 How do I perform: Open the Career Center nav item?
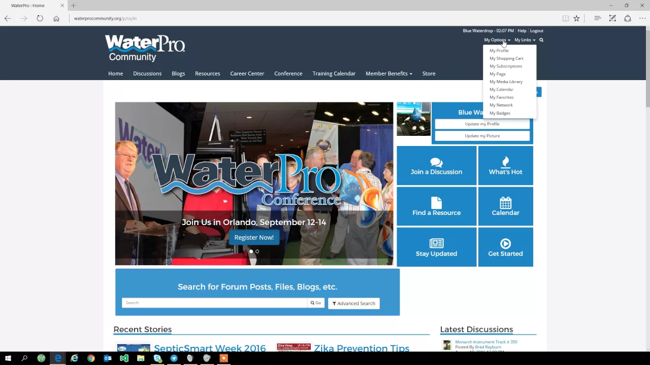[247, 74]
